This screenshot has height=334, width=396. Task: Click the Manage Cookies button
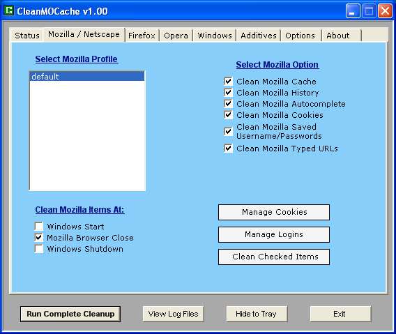click(x=274, y=212)
